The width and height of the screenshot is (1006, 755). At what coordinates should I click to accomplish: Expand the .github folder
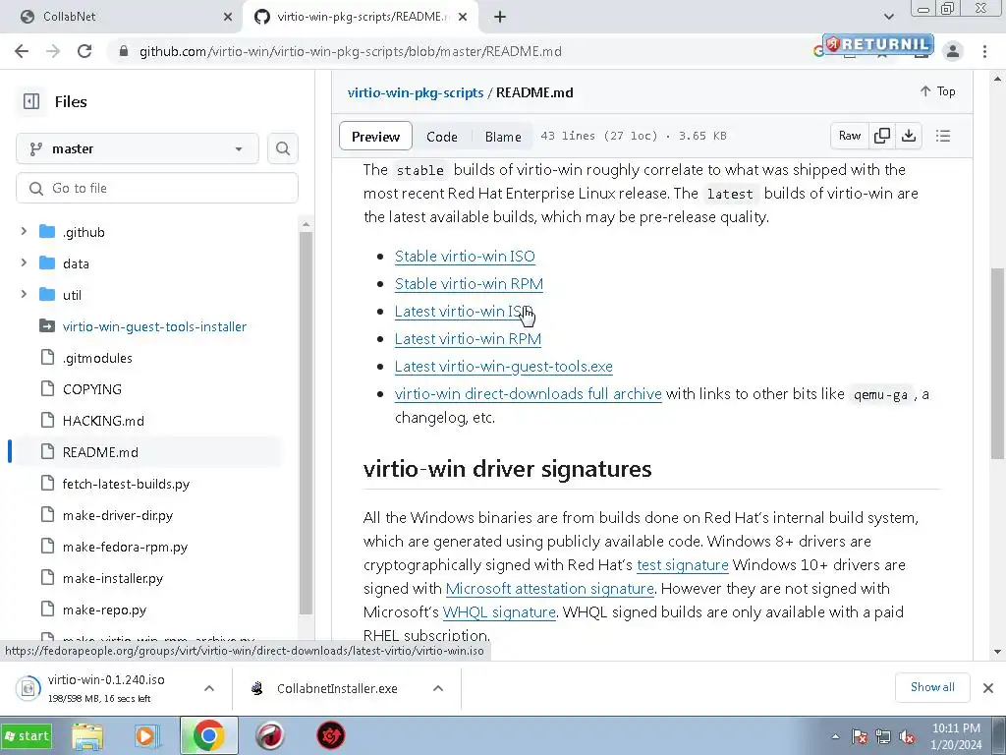[24, 231]
